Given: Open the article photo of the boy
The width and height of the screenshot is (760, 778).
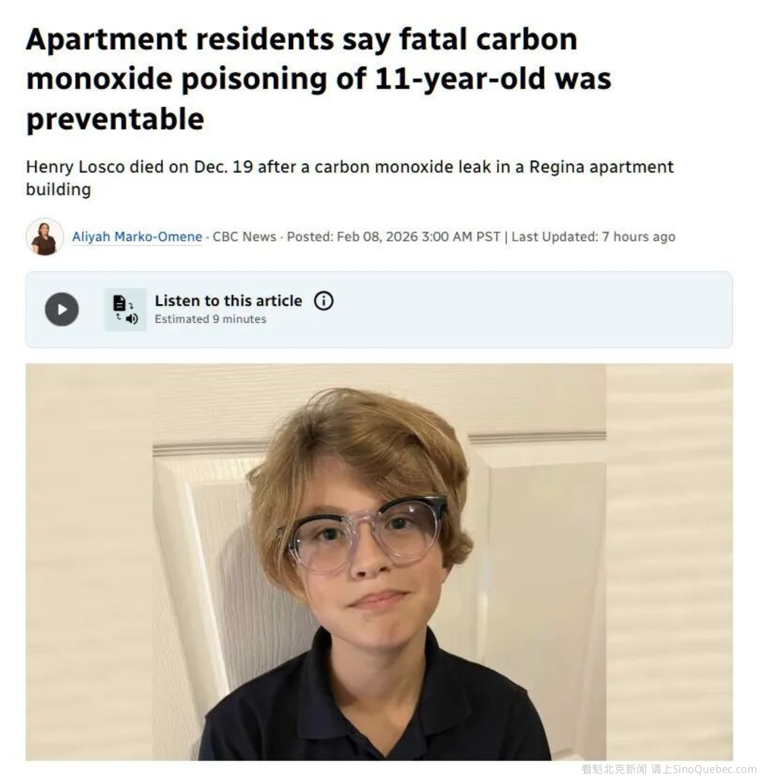Looking at the screenshot, I should [379, 561].
